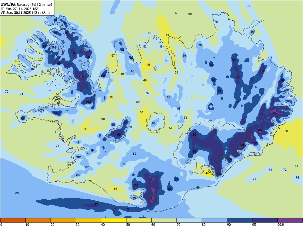The image size is (303, 227).
Task: Pick the 60–70 light green legend swatch
Action: click(x=164, y=220)
